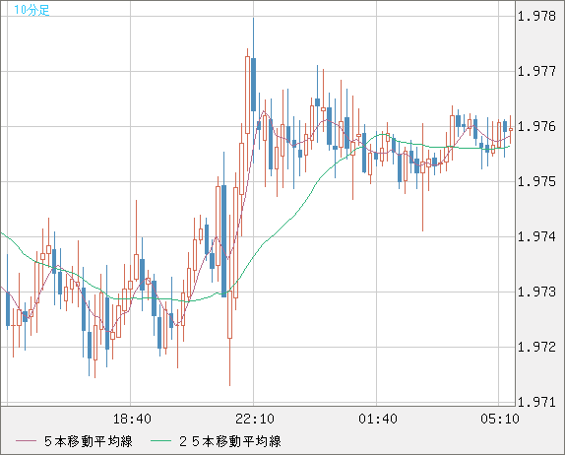
Task: Click the 10分足 timeframe label
Action: click(31, 10)
